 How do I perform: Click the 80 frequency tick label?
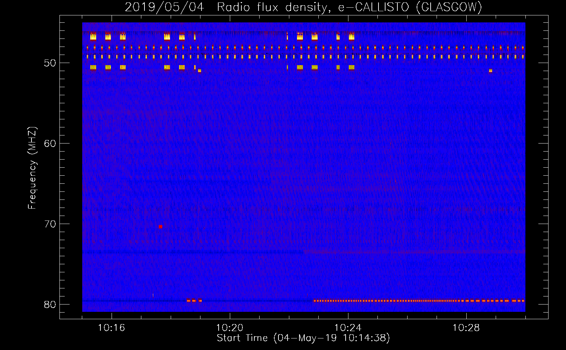pyautogui.click(x=50, y=304)
